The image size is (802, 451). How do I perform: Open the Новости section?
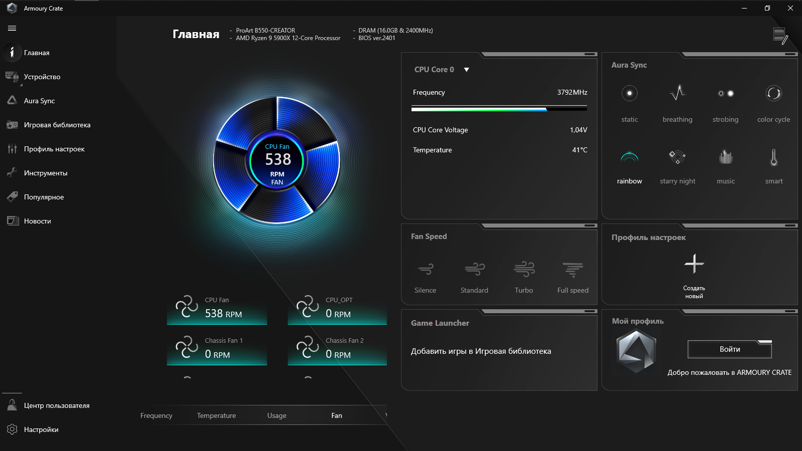(38, 220)
